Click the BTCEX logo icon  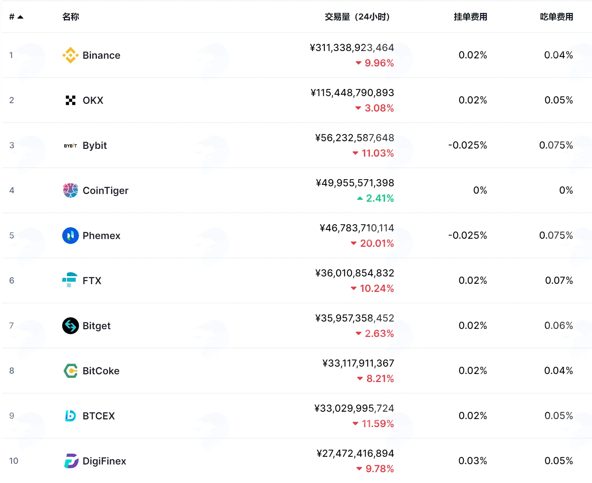[70, 416]
